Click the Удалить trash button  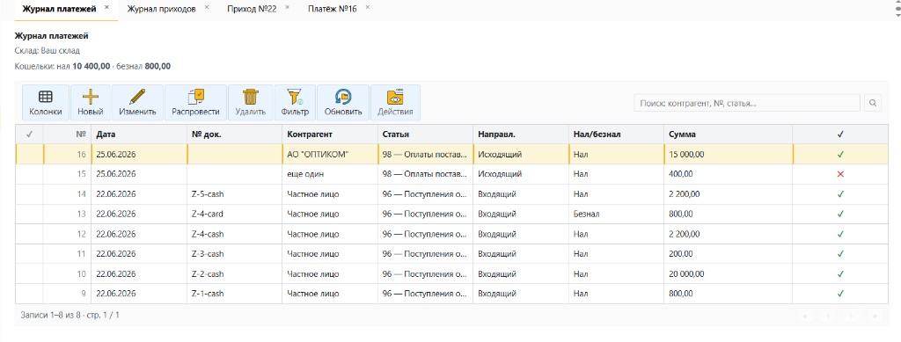coord(251,103)
